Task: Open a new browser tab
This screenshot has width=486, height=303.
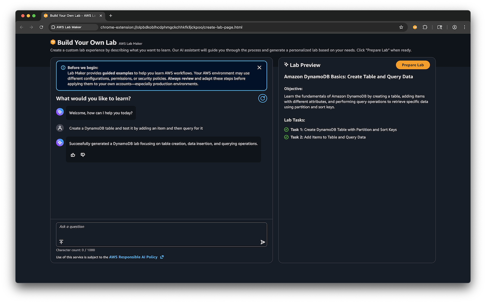Action: (x=111, y=16)
